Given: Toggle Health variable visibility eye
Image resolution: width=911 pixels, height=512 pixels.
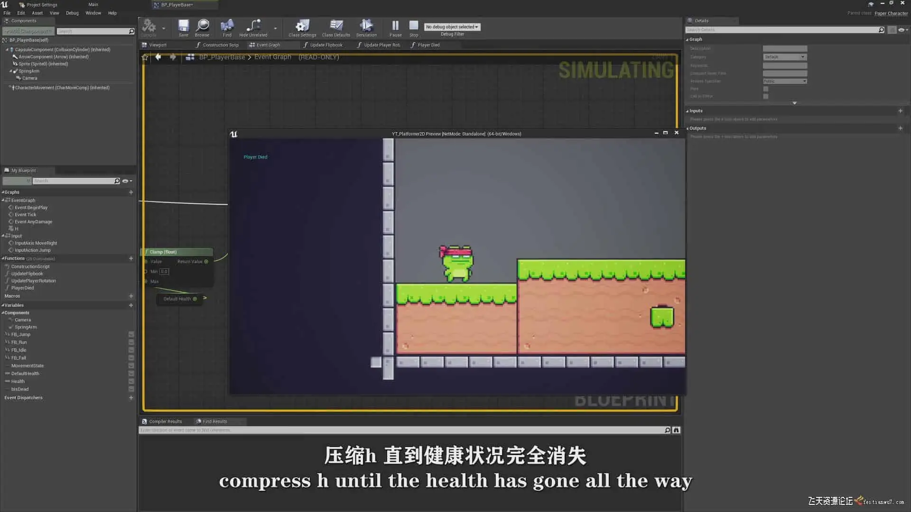Looking at the screenshot, I should (x=131, y=382).
